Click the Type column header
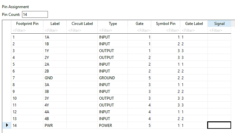Viewport: 235px width, 133px height. tap(113, 24)
